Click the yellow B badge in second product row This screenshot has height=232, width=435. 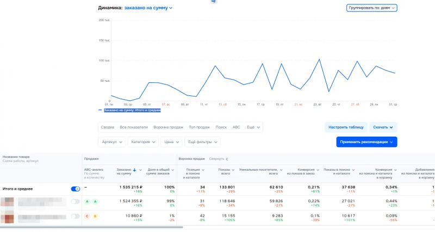pyautogui.click(x=95, y=216)
